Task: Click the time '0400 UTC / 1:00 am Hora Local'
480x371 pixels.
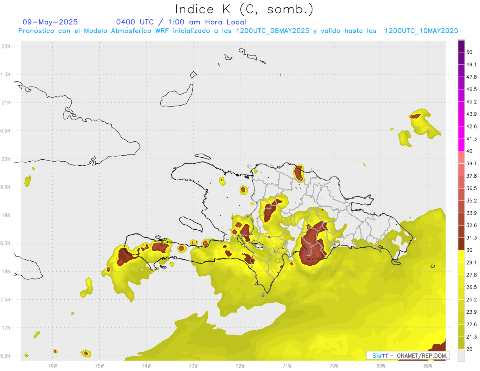Action: tap(181, 22)
